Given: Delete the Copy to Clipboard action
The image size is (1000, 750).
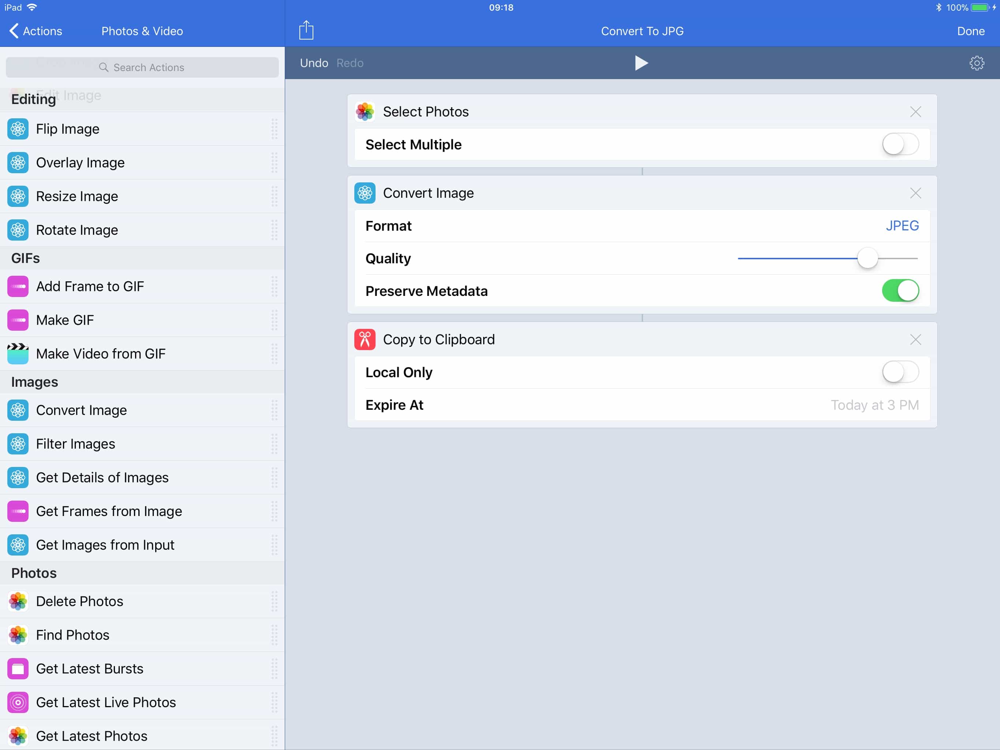Looking at the screenshot, I should pos(915,340).
